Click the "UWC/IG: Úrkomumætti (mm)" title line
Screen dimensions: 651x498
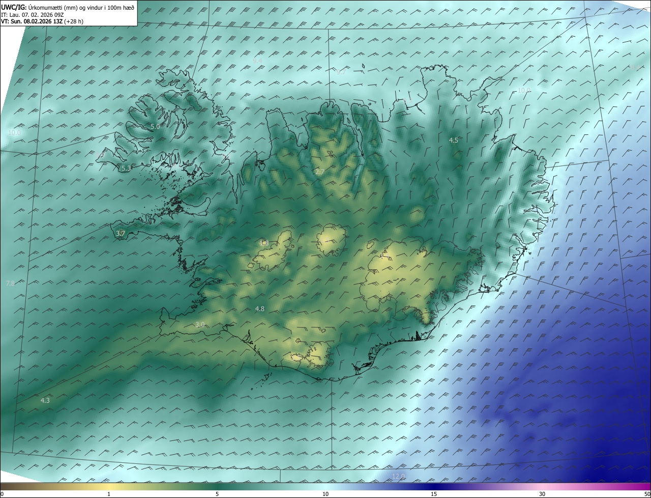(68, 7)
